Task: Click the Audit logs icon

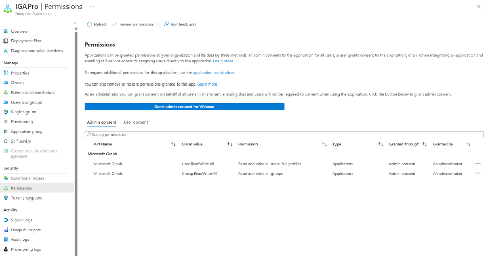Action: 6,239
